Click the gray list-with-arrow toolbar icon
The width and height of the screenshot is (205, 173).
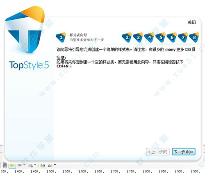[30, 166]
